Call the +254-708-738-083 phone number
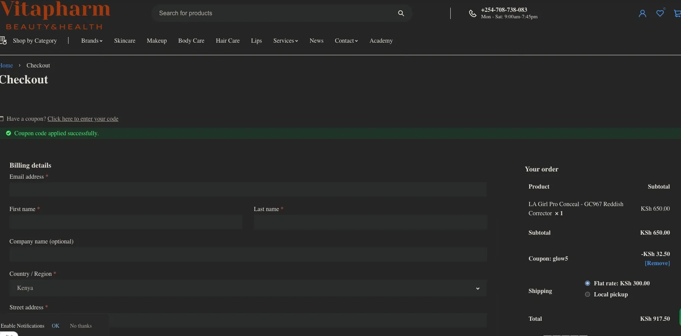The image size is (681, 336). coord(504,10)
